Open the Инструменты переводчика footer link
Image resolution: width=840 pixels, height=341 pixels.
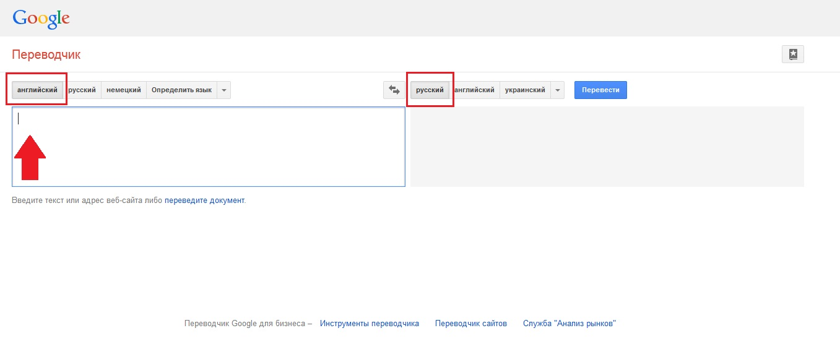[x=370, y=323]
